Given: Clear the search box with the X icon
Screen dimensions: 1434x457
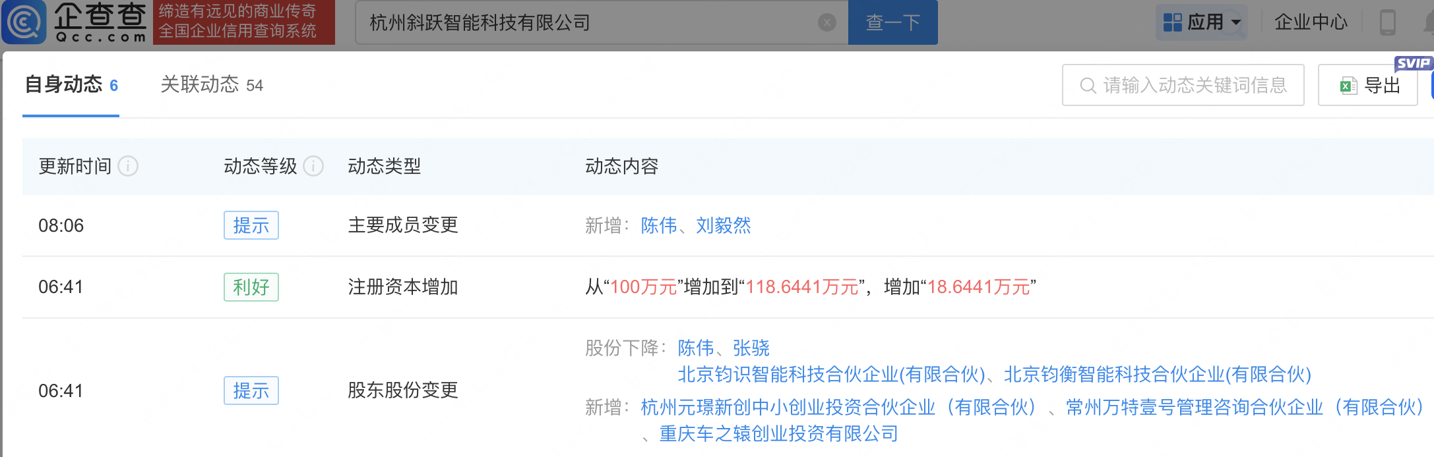Looking at the screenshot, I should 826,23.
